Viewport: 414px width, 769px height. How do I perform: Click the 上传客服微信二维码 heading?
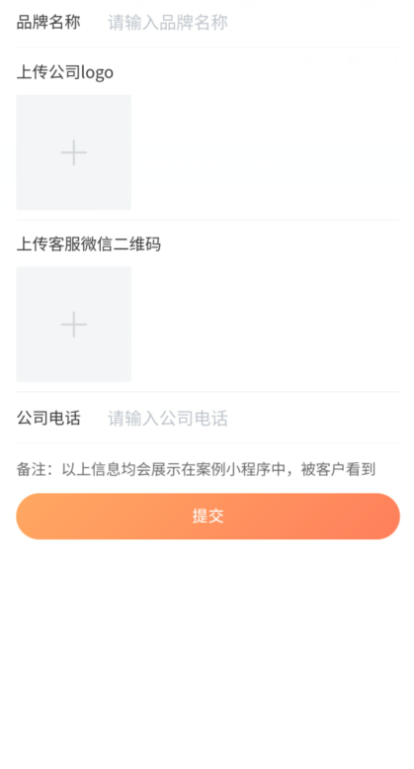click(x=89, y=243)
